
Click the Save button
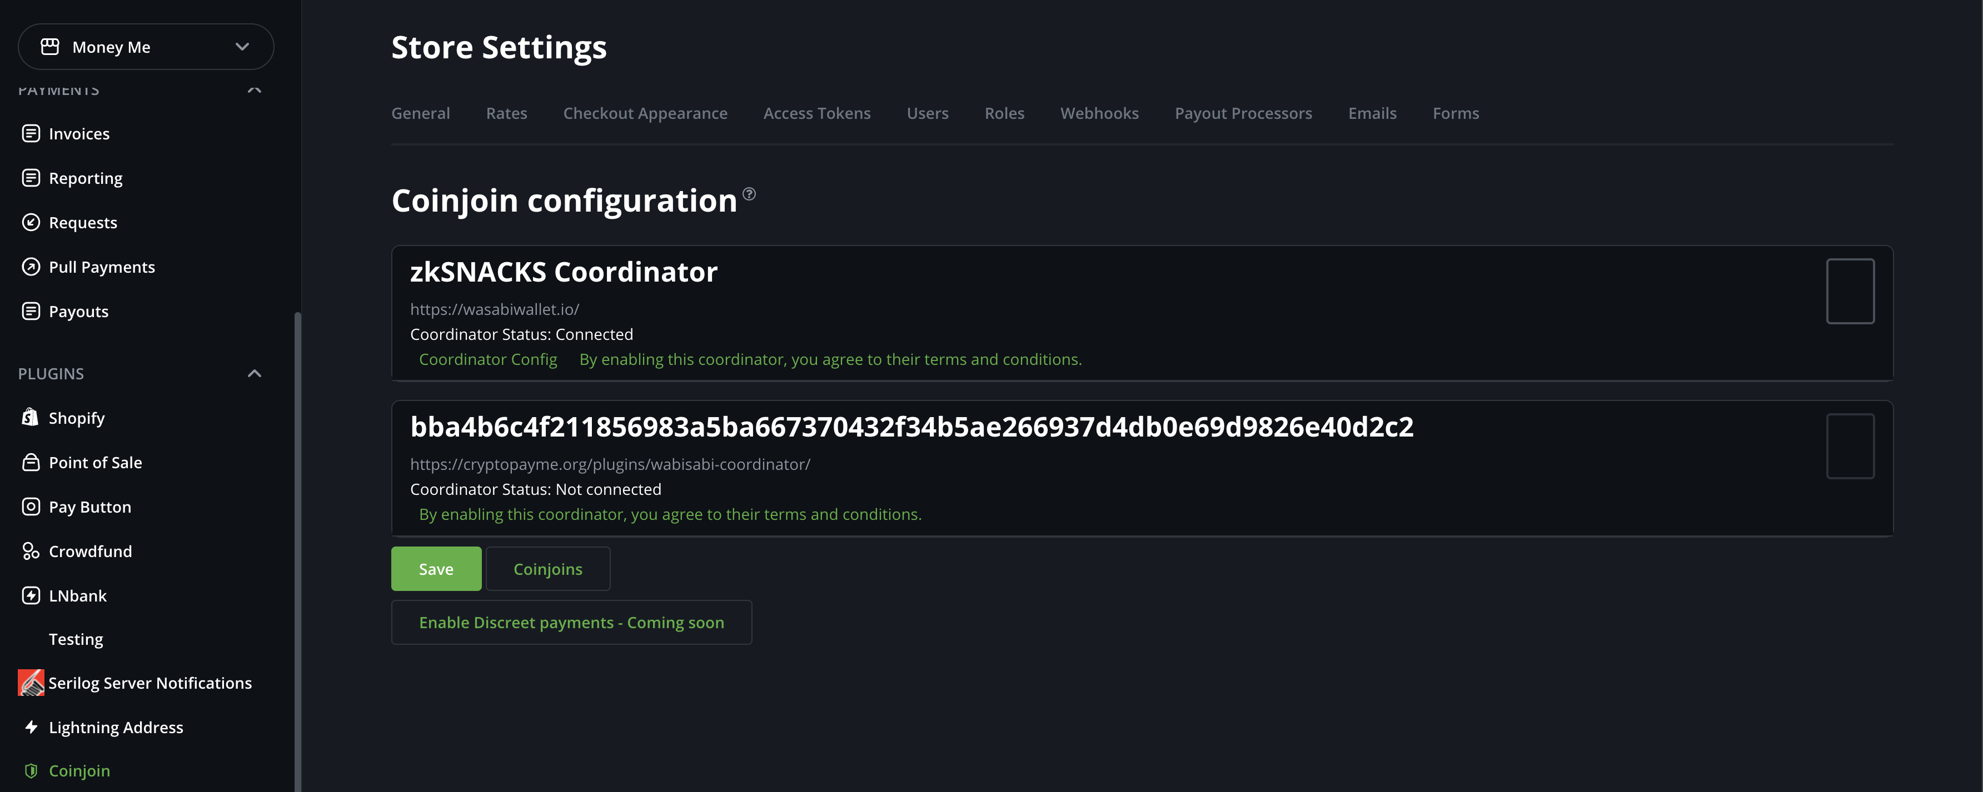coord(436,569)
